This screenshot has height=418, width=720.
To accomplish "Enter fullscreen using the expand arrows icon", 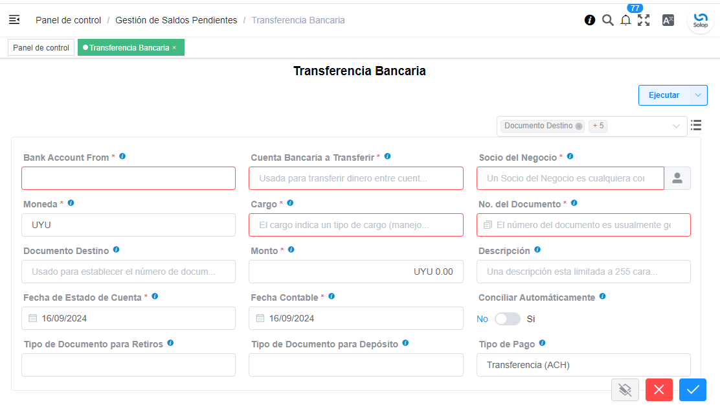I will [644, 20].
